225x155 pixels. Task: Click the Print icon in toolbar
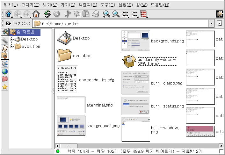[x=95, y=14]
